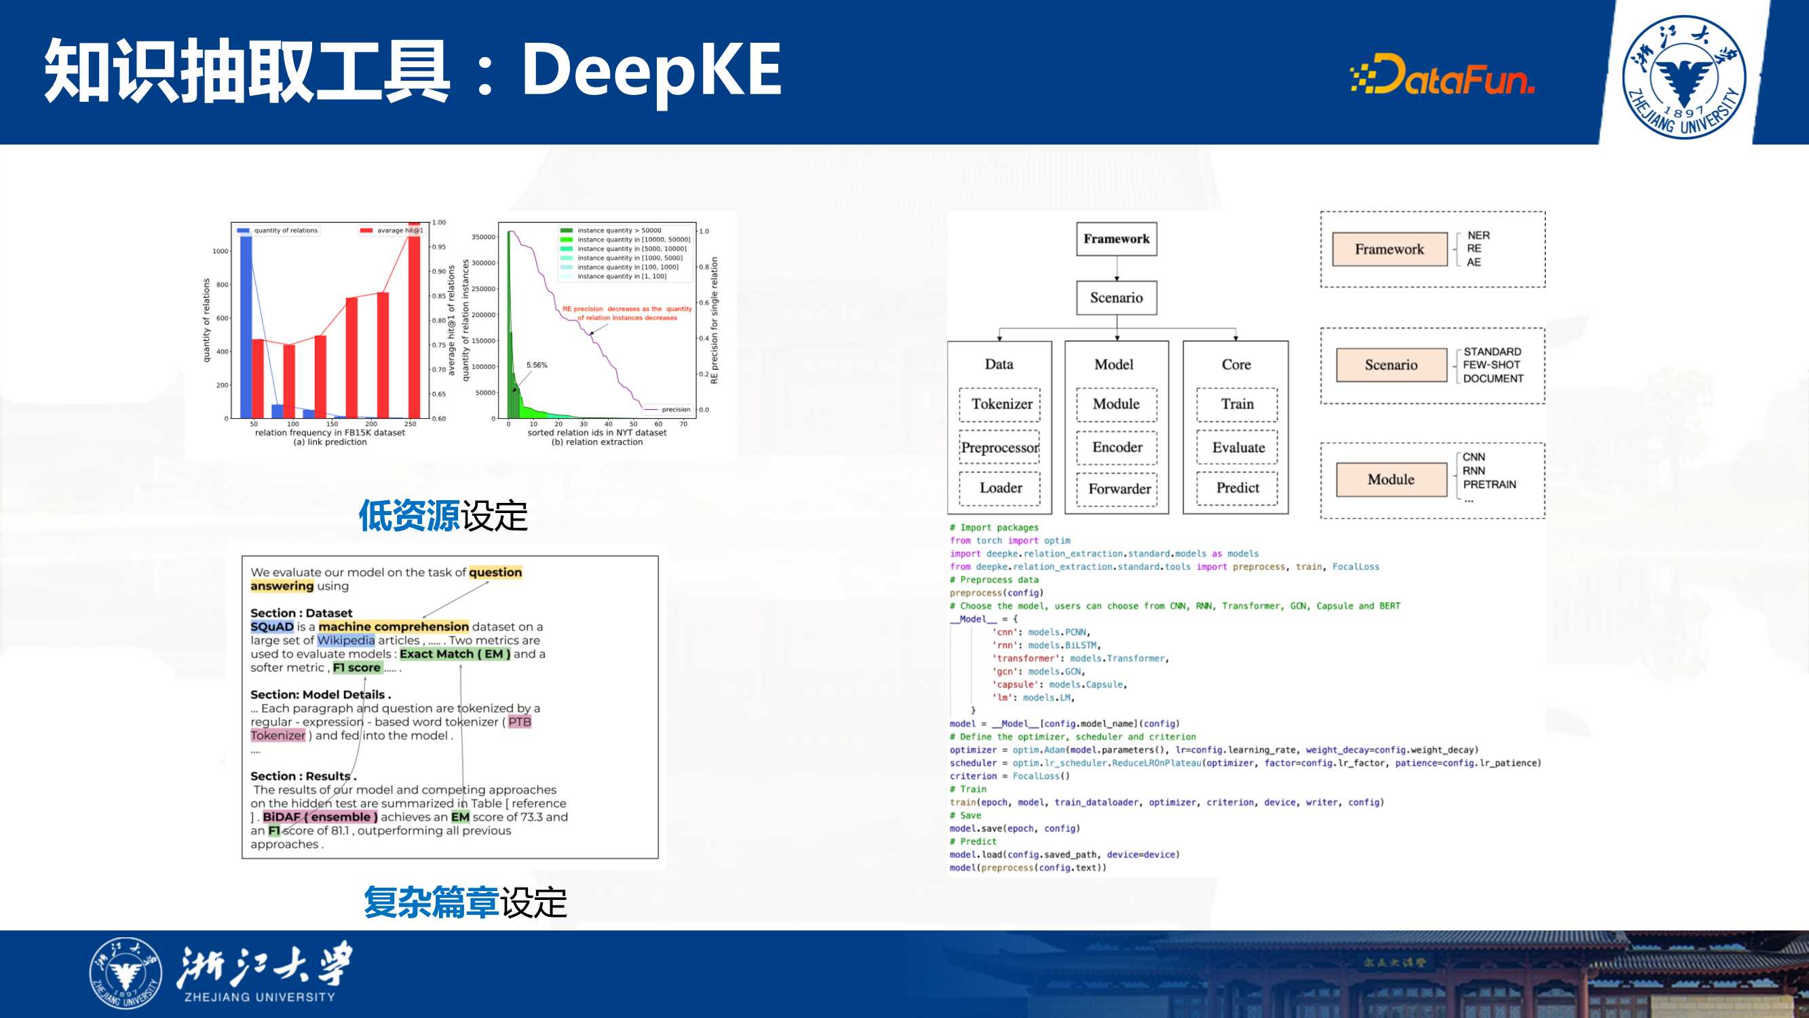The image size is (1809, 1018).
Task: Click the DataFun logo
Action: pyautogui.click(x=1443, y=75)
